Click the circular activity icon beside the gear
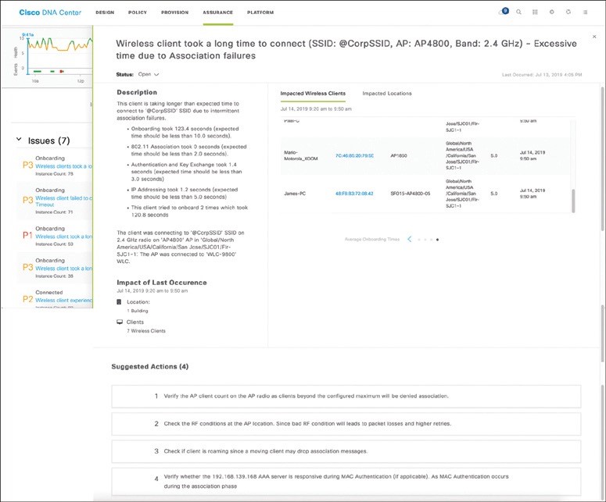The height and width of the screenshot is (502, 606). click(568, 12)
